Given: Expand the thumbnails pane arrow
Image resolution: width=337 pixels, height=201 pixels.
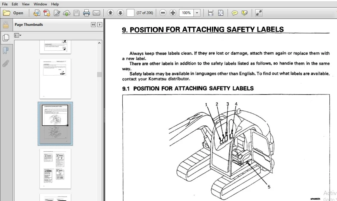Looking at the screenshot, I should [100, 25].
